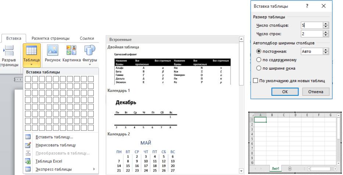The width and height of the screenshot is (343, 175).
Task: Increase Число строк with up arrow
Action: pos(326,32)
